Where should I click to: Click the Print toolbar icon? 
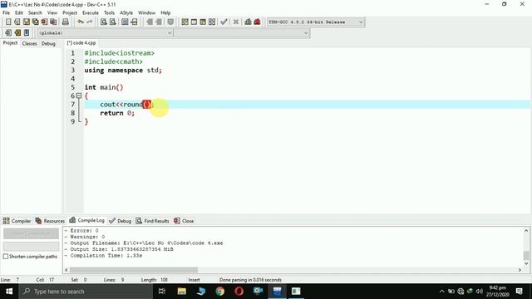[x=65, y=22]
